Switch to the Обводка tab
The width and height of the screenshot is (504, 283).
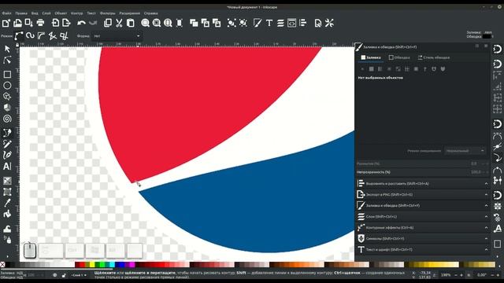(x=399, y=57)
